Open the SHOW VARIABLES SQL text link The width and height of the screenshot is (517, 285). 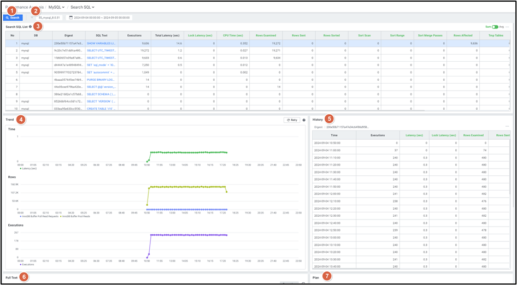tap(101, 43)
